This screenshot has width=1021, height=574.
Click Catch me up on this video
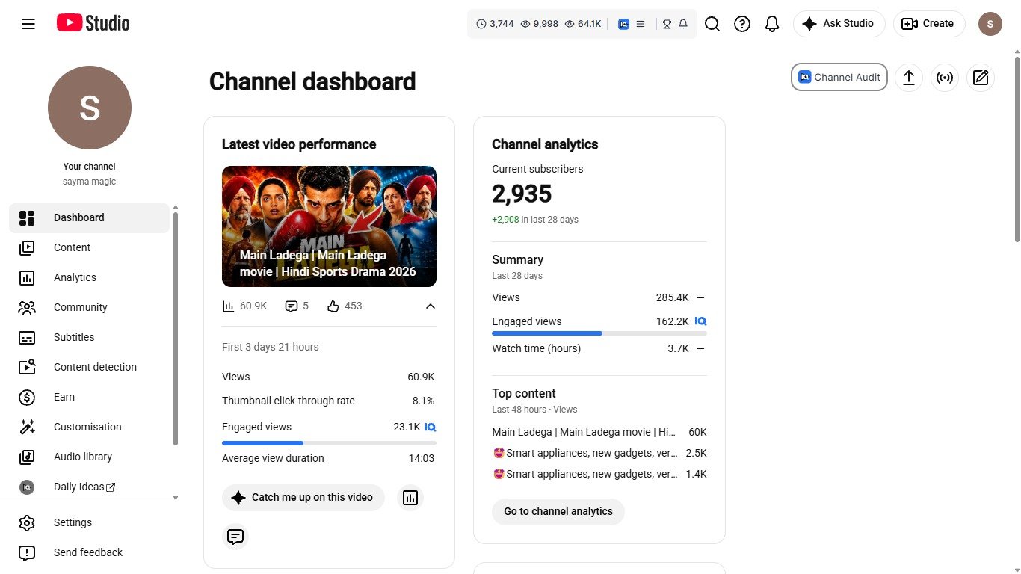(303, 498)
